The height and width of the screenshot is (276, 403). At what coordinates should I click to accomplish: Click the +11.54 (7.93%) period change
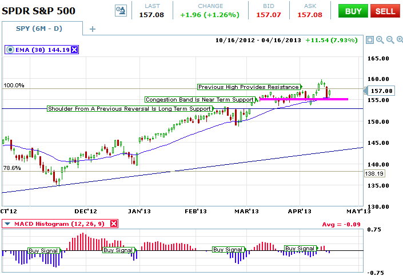(x=332, y=40)
